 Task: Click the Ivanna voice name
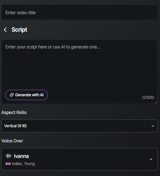coord(21,156)
